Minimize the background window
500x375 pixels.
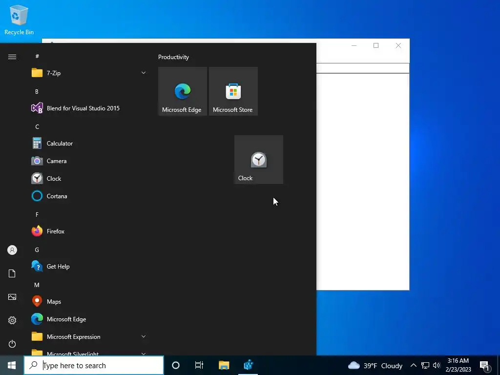pyautogui.click(x=354, y=45)
